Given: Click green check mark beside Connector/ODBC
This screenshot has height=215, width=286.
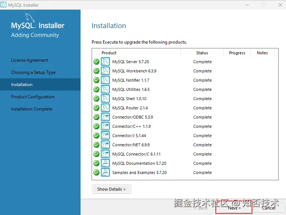Looking at the screenshot, I should click(x=96, y=117).
